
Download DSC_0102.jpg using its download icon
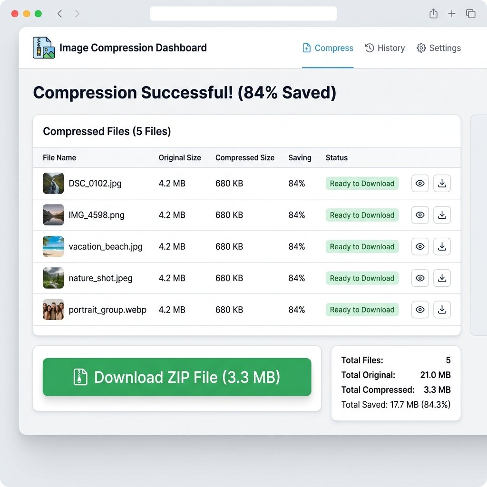click(442, 183)
